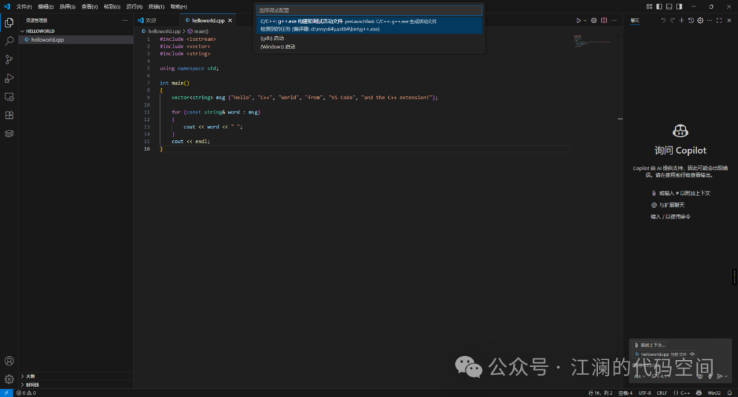
Task: Open the Run and Debug view
Action: pos(9,78)
